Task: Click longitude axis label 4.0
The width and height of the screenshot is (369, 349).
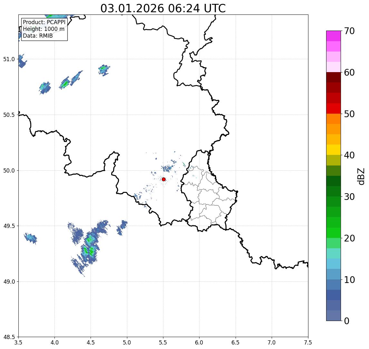Action: (54, 343)
